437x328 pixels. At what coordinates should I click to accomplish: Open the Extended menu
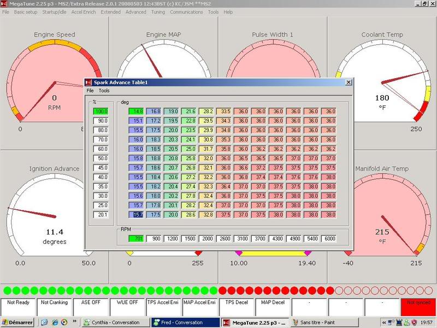click(x=110, y=11)
